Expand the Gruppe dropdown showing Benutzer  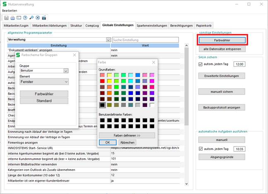[x=65, y=71]
